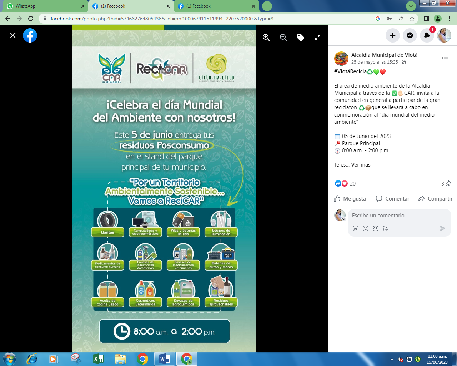Click the post date 25 de mayo
Image resolution: width=457 pixels, height=366 pixels.
(x=375, y=62)
